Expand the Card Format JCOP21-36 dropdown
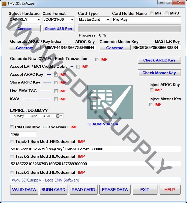This screenshot has width=187, height=203. coord(59,20)
